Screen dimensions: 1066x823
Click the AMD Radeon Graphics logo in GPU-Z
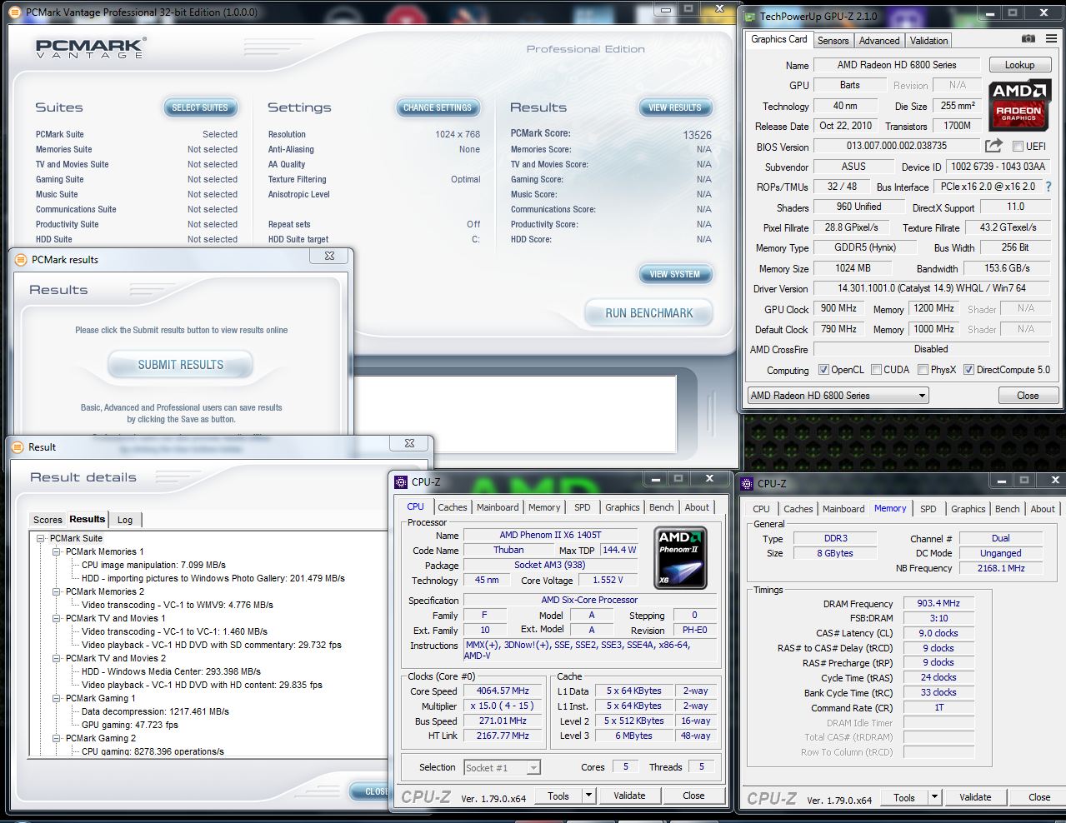coord(1018,105)
